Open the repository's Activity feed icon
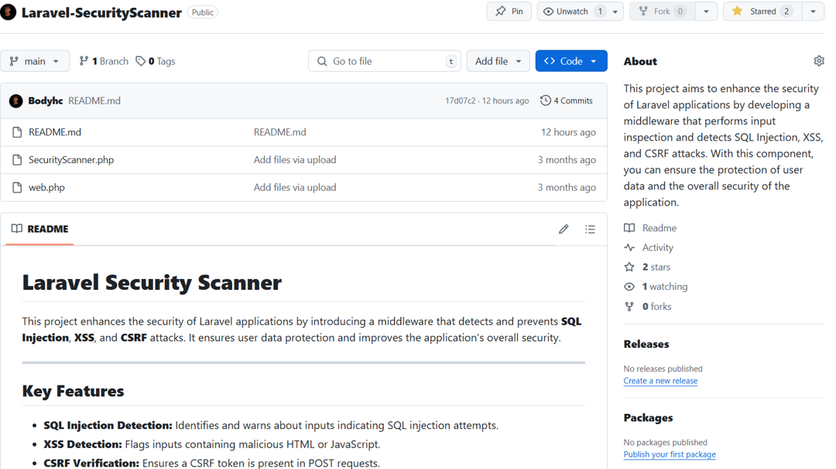 629,247
